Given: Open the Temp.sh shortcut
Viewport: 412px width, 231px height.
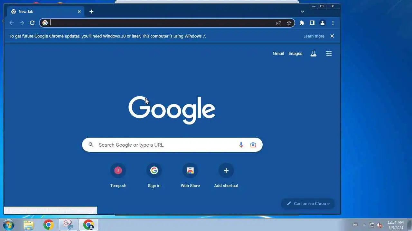Looking at the screenshot, I should point(118,175).
